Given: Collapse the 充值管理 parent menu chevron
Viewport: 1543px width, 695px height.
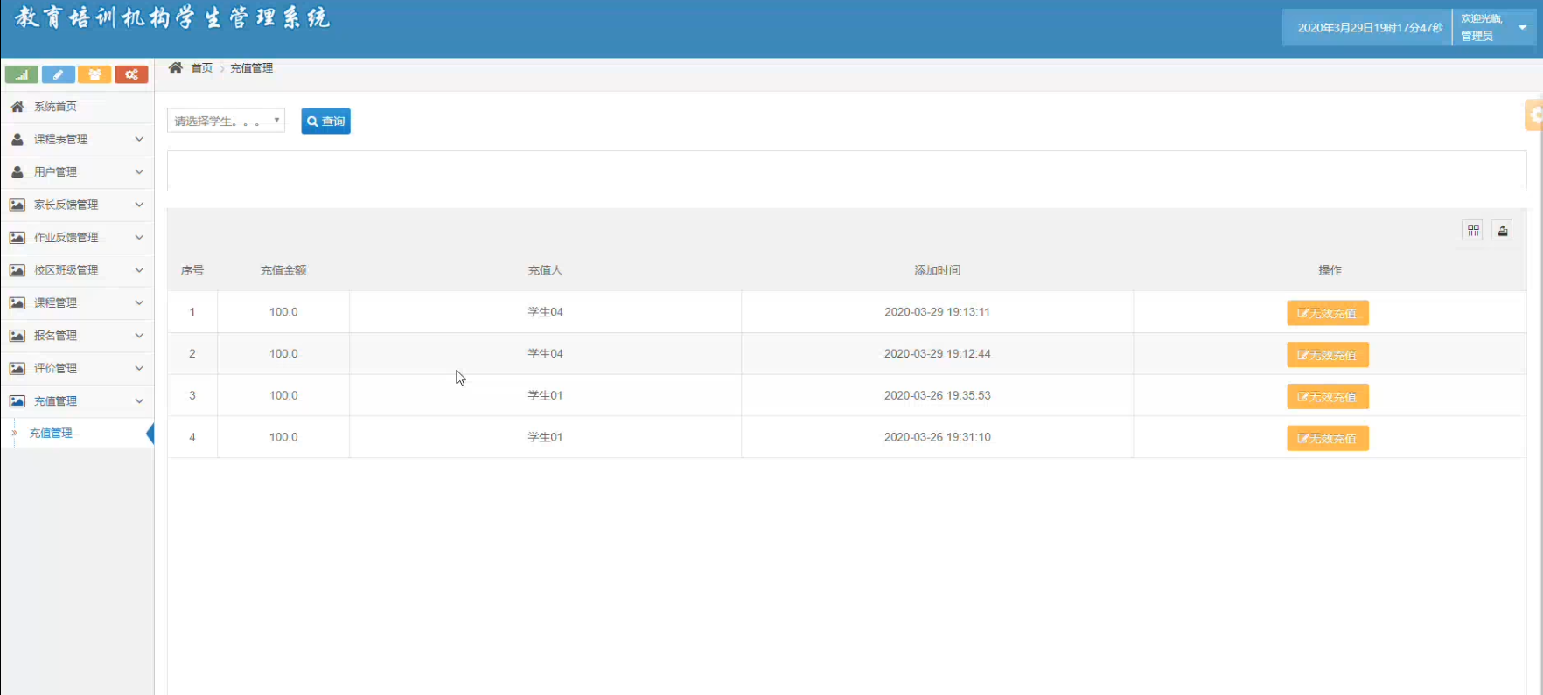Looking at the screenshot, I should click(139, 401).
